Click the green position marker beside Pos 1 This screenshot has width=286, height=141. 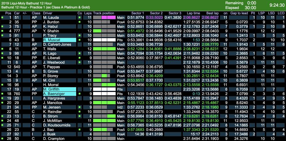tap(2, 17)
